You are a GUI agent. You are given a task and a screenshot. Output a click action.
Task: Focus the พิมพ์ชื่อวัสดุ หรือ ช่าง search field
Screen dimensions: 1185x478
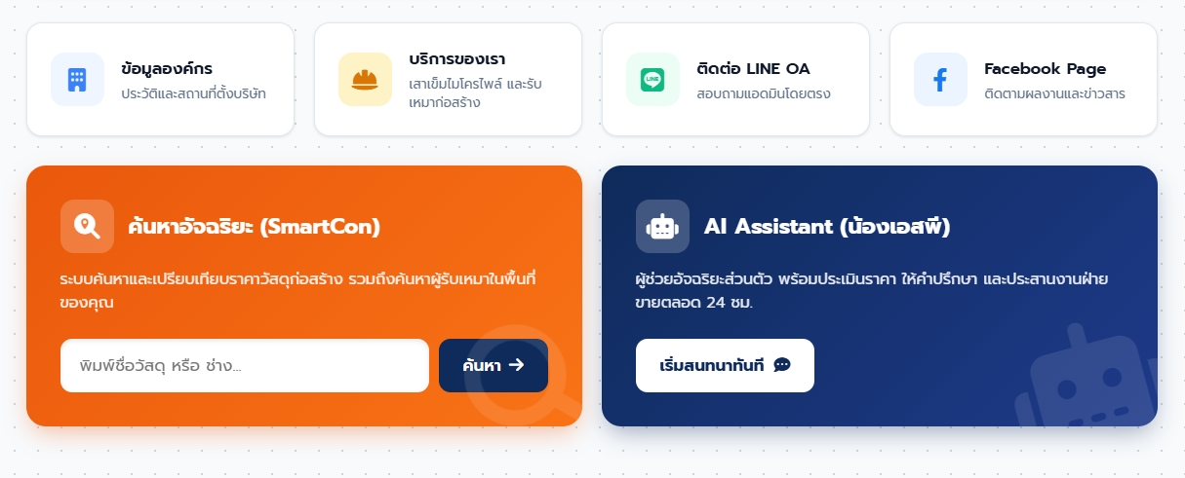coord(245,365)
